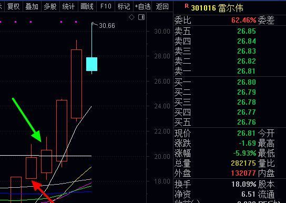Select 卖一 price 26.81

[x=247, y=71]
